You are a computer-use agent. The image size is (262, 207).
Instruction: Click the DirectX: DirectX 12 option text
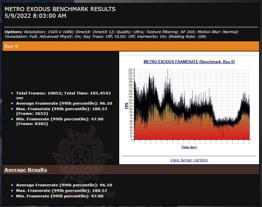point(95,32)
